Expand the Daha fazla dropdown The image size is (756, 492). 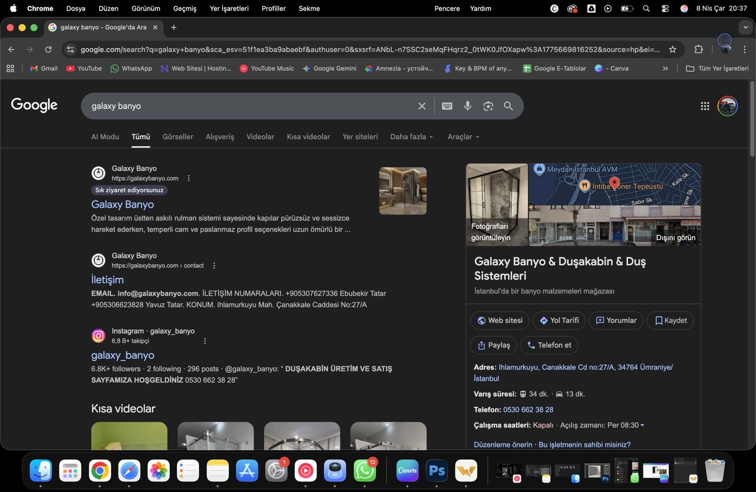(411, 137)
